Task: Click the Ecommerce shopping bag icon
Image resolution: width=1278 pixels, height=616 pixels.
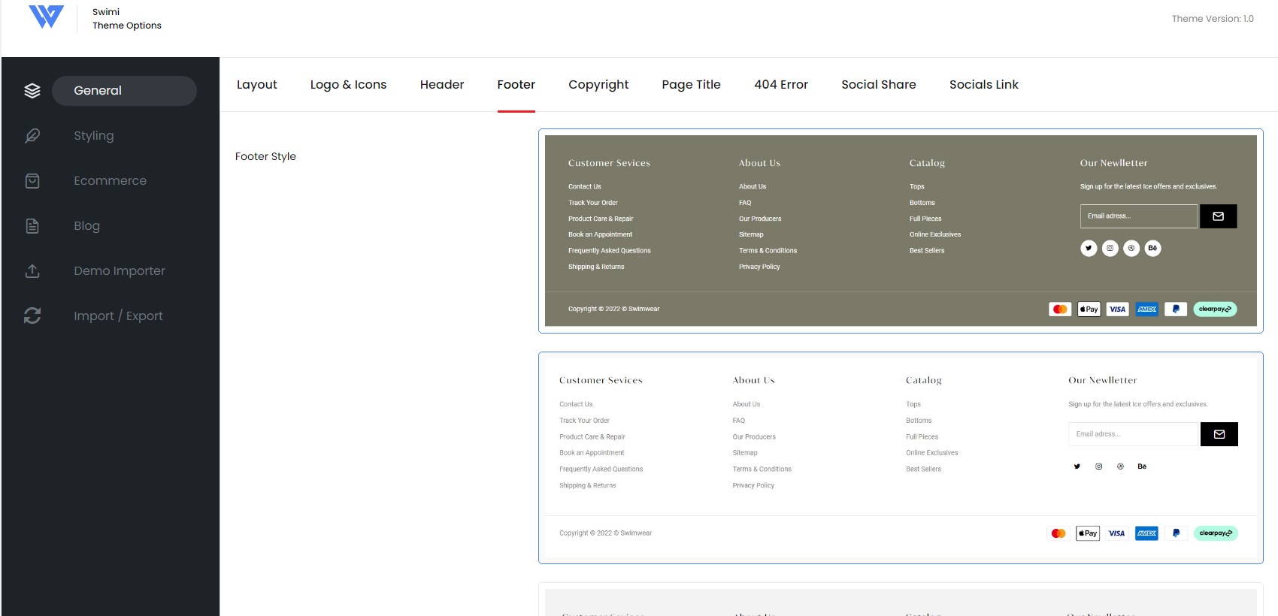Action: [x=32, y=181]
